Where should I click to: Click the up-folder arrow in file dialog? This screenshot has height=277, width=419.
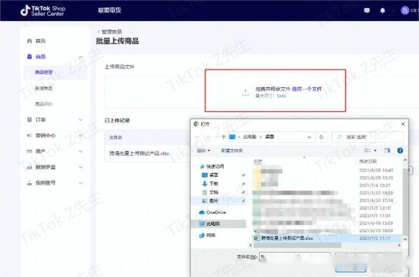pyautogui.click(x=223, y=137)
